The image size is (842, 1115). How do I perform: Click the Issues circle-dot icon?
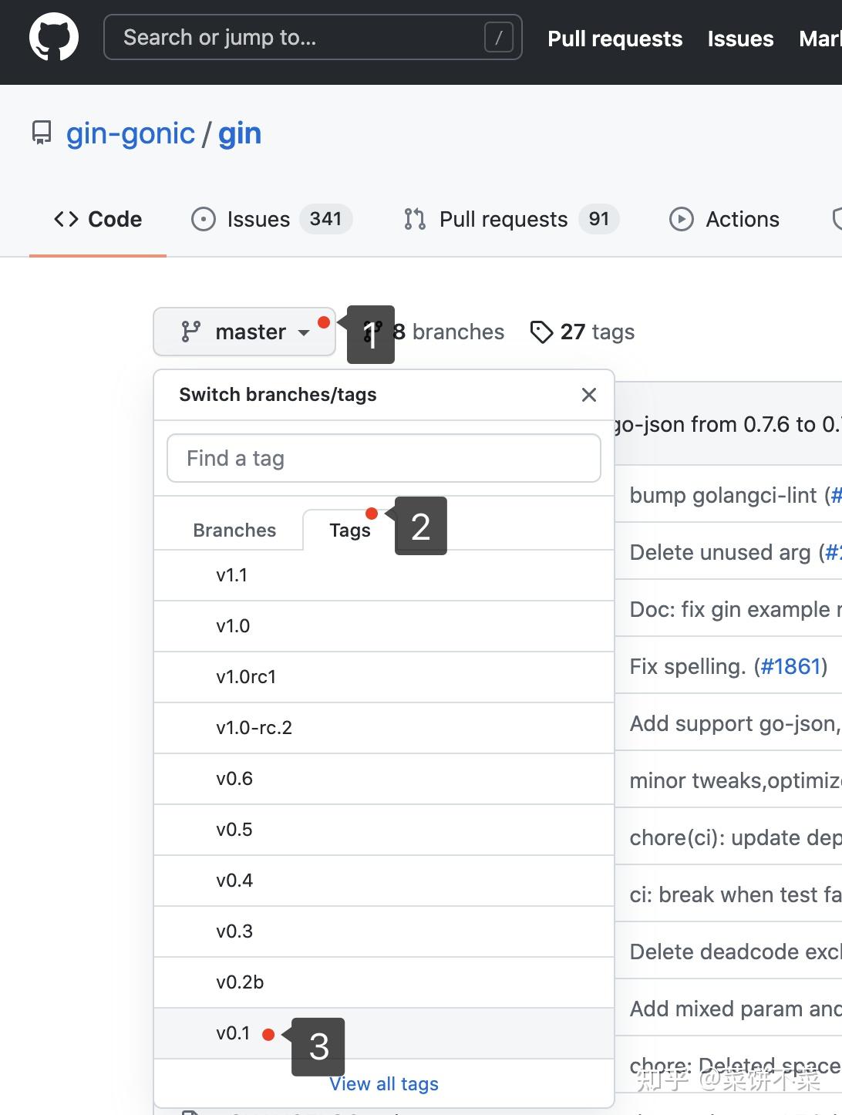pos(204,219)
